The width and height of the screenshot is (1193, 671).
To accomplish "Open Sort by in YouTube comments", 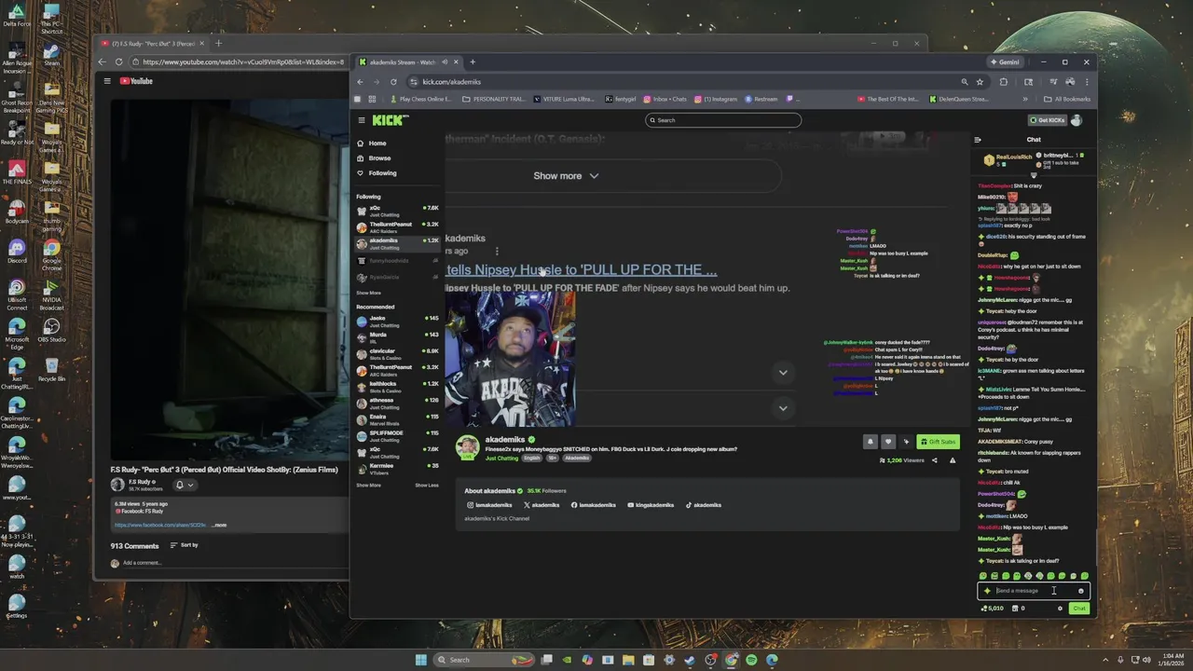I will 184,545.
